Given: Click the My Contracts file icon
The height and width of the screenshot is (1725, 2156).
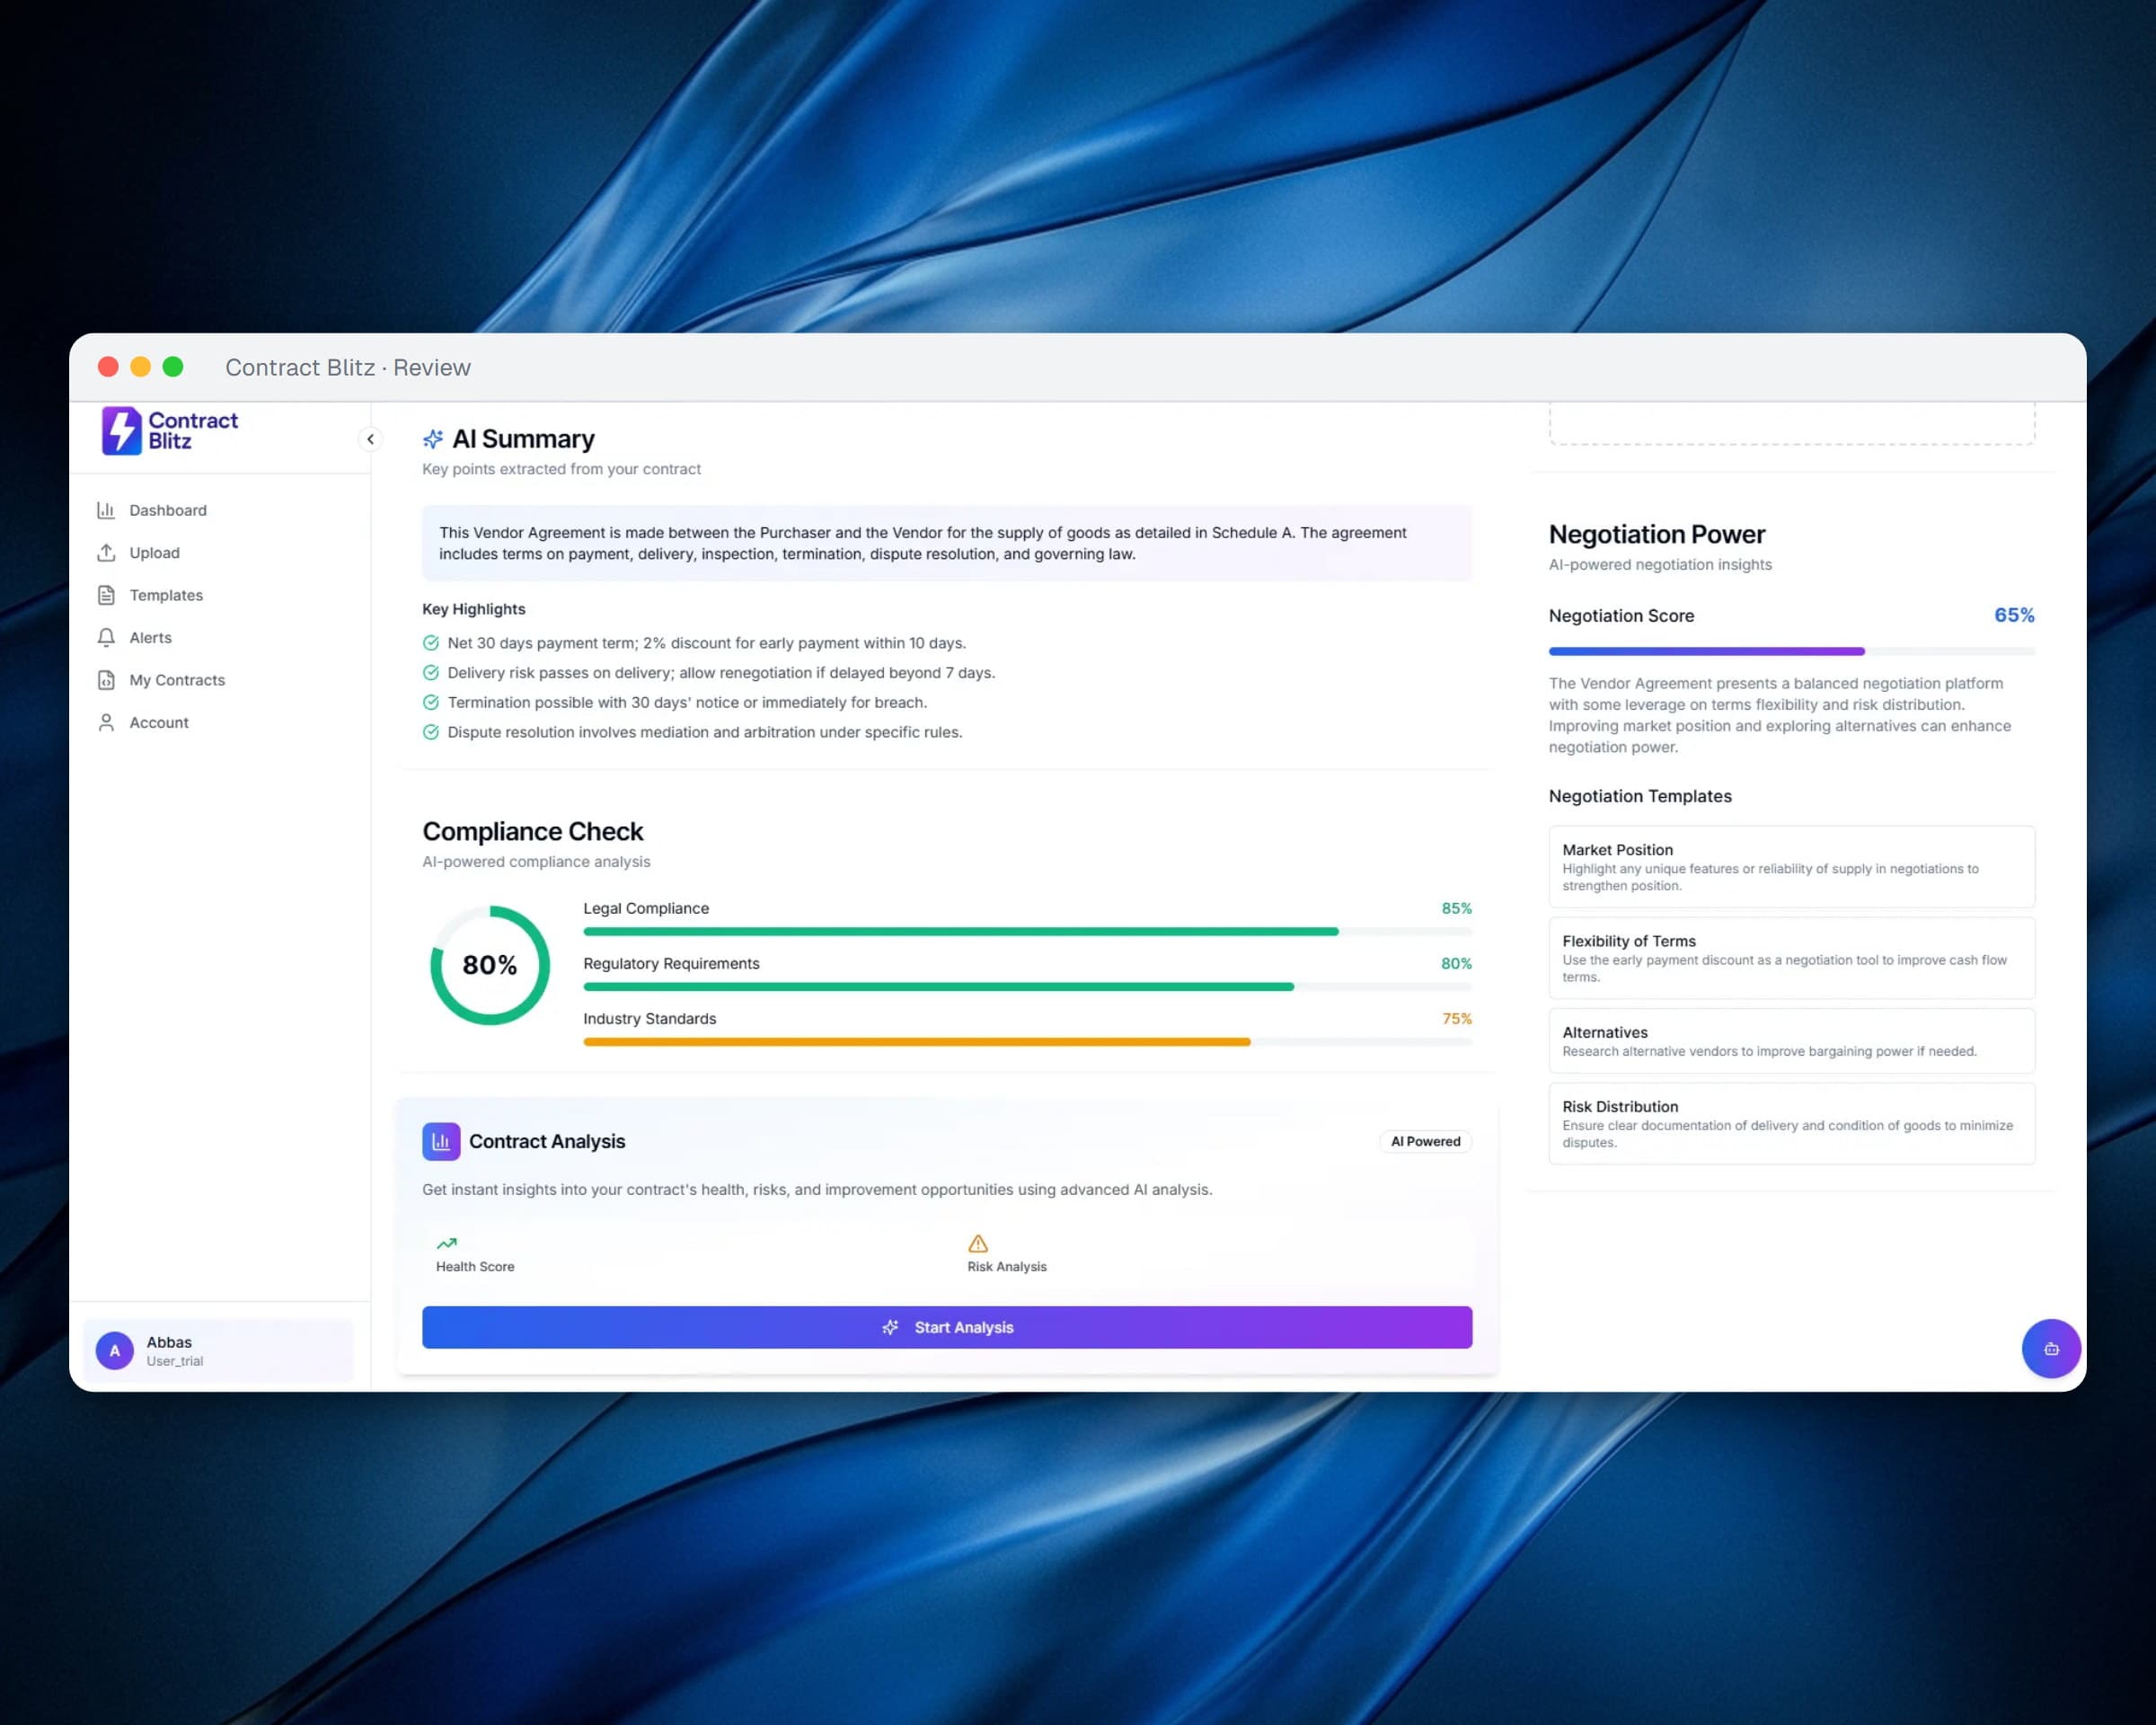Looking at the screenshot, I should pos(106,680).
